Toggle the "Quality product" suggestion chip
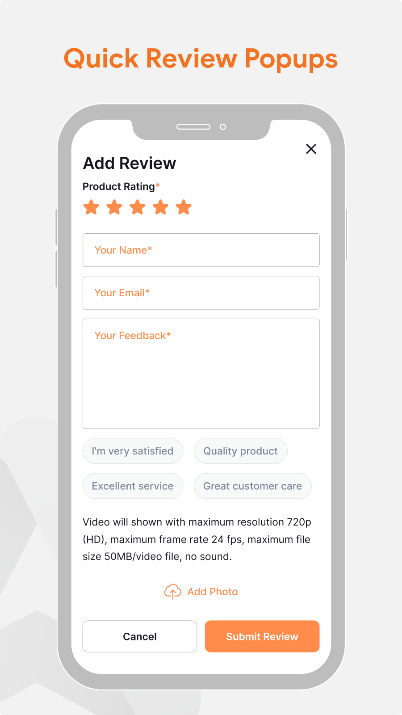The image size is (402, 715). pos(240,451)
